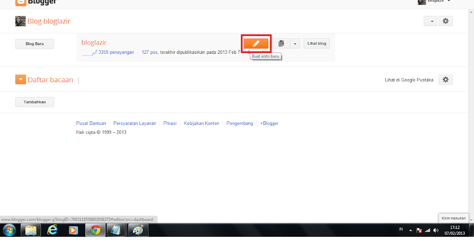Open the notepad-style taskbar app icon
The image size is (474, 249).
[117, 230]
